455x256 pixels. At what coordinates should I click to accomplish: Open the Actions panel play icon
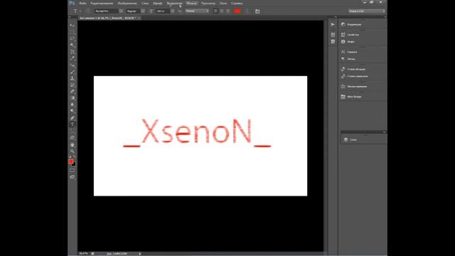point(333,25)
